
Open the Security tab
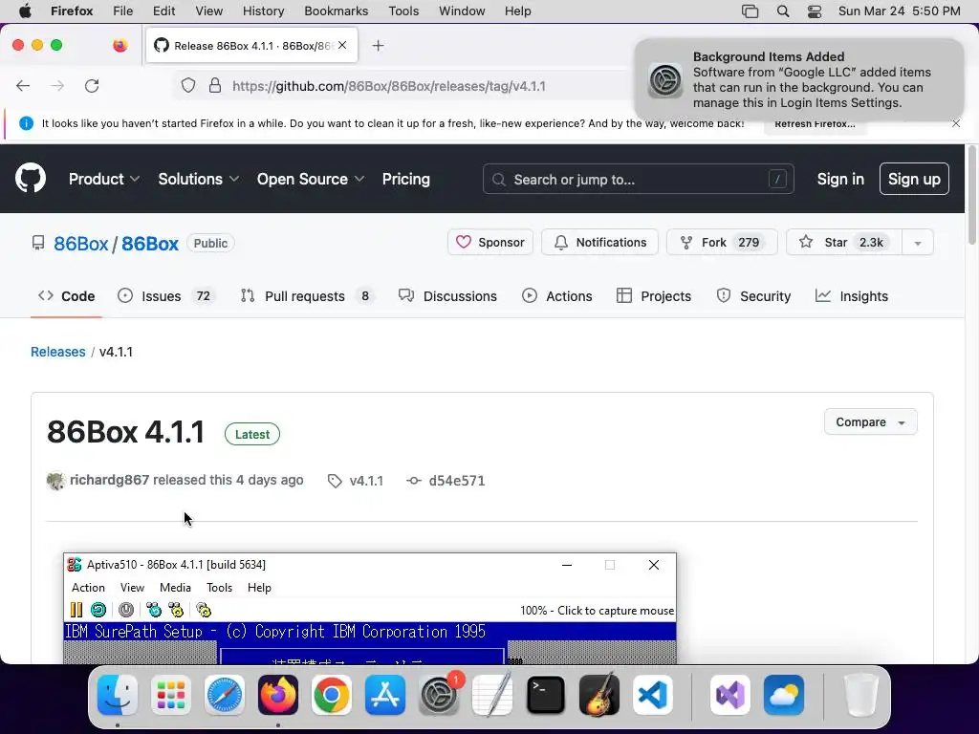[753, 296]
